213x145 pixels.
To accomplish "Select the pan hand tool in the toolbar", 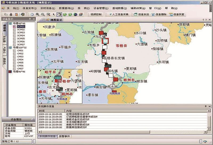I will 32,14.
